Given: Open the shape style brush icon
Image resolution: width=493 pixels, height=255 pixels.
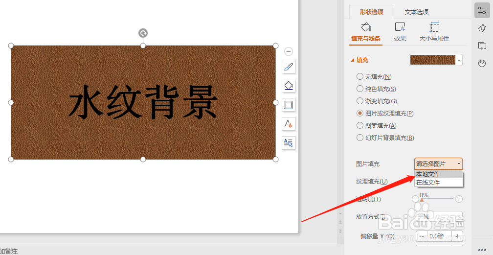Looking at the screenshot, I should coord(289,67).
